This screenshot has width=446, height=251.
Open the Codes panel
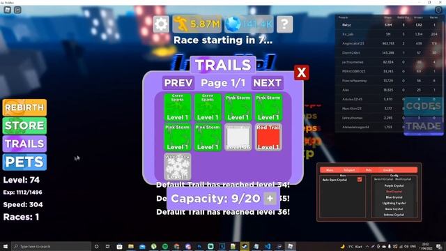coord(423,106)
